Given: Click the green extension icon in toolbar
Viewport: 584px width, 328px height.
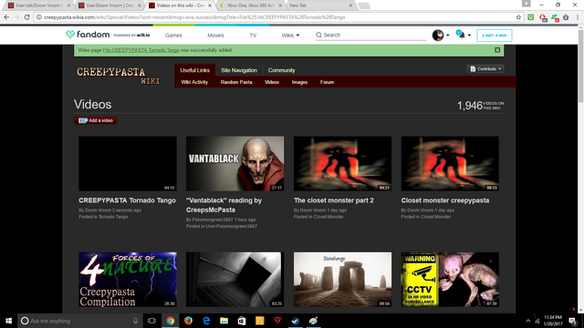Looking at the screenshot, I should 531,17.
